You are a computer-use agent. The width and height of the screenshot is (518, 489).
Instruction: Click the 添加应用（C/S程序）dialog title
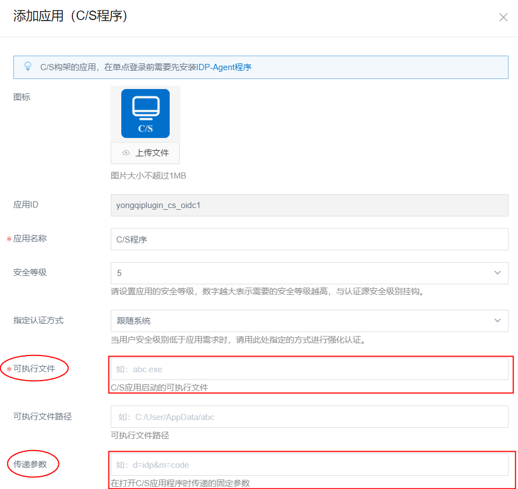(71, 16)
